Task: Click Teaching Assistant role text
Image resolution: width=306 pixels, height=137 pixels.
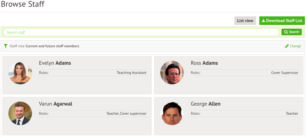Action: click(132, 73)
